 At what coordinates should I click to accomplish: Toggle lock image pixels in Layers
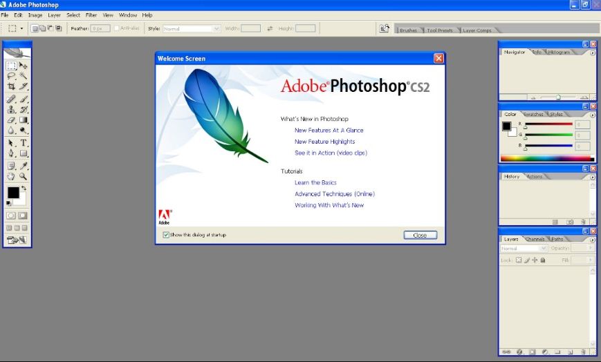[526, 260]
